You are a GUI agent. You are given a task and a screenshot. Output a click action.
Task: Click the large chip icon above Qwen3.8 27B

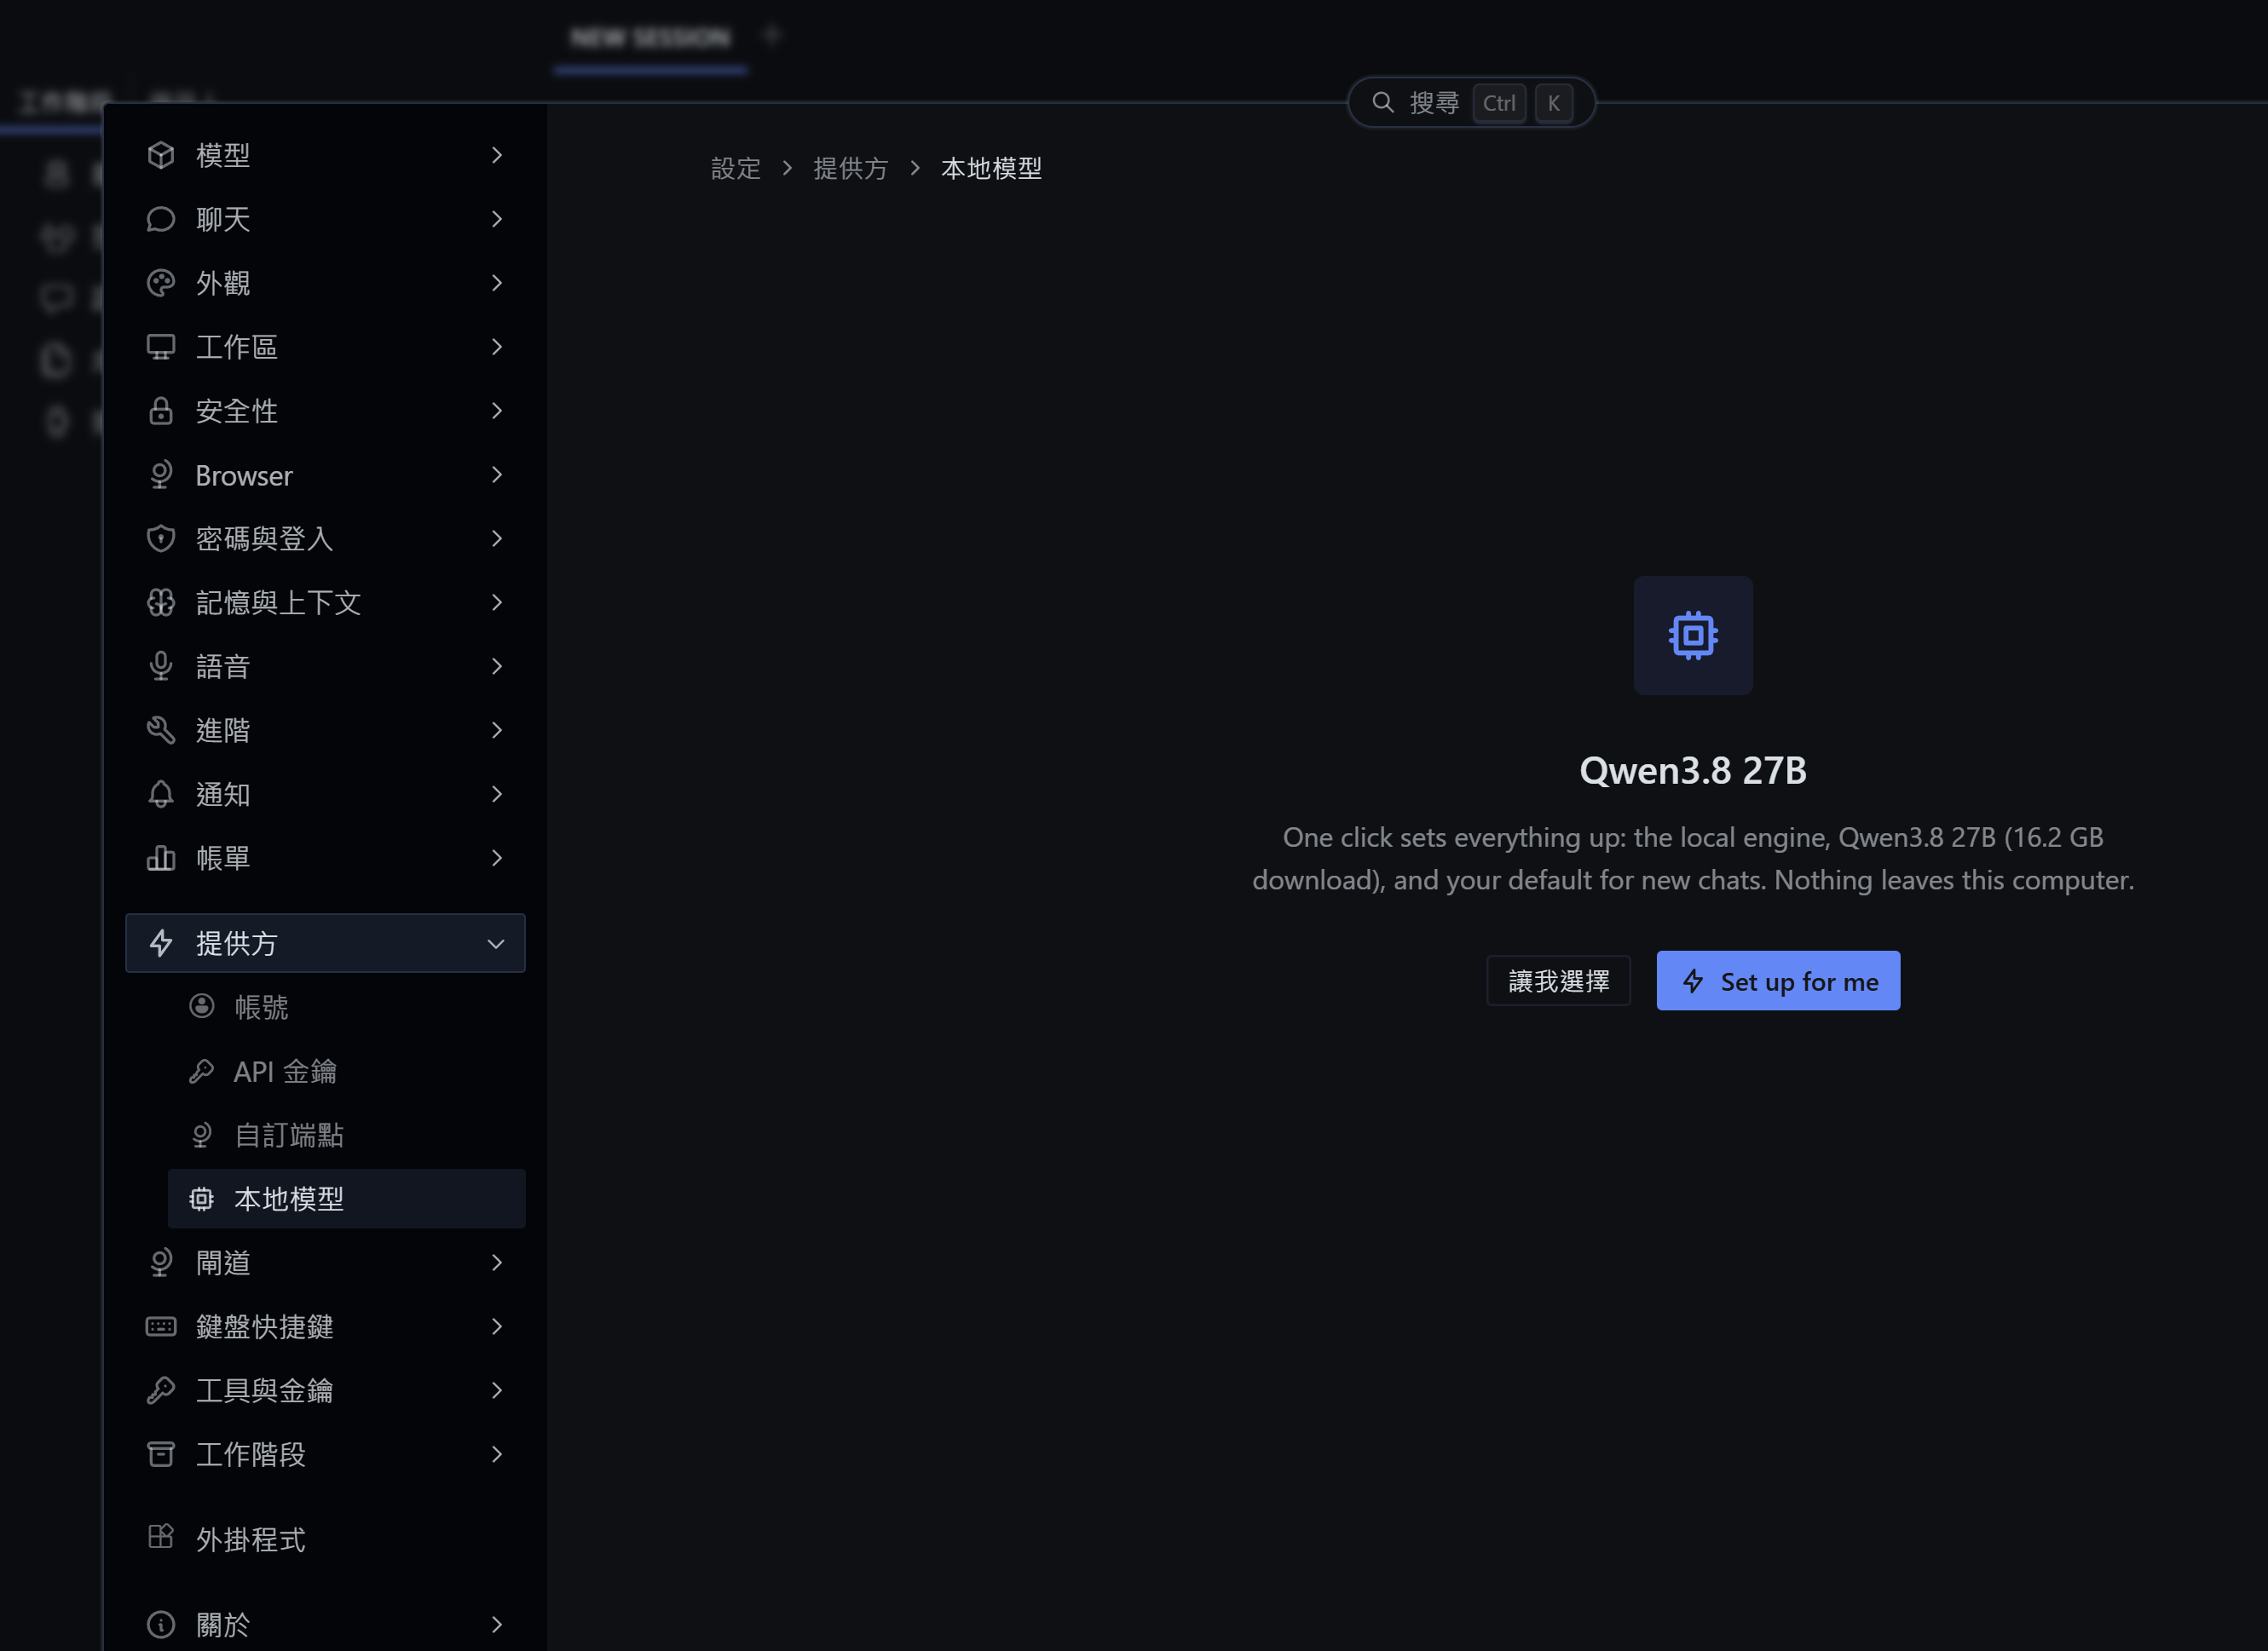(x=1693, y=636)
